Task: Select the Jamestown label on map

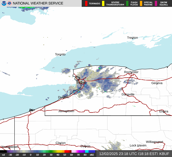Action: point(66,111)
